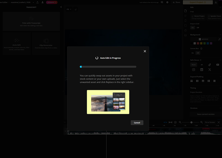Cancel the Auto Edit in progress

click(137, 123)
